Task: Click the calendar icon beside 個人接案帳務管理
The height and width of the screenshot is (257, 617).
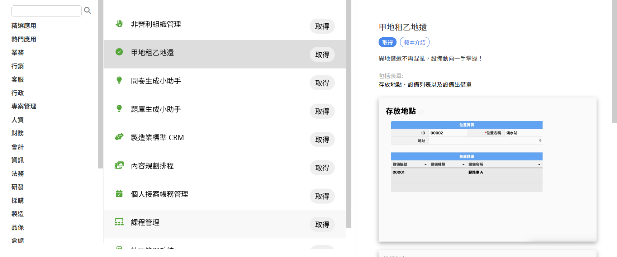Action: (x=119, y=194)
